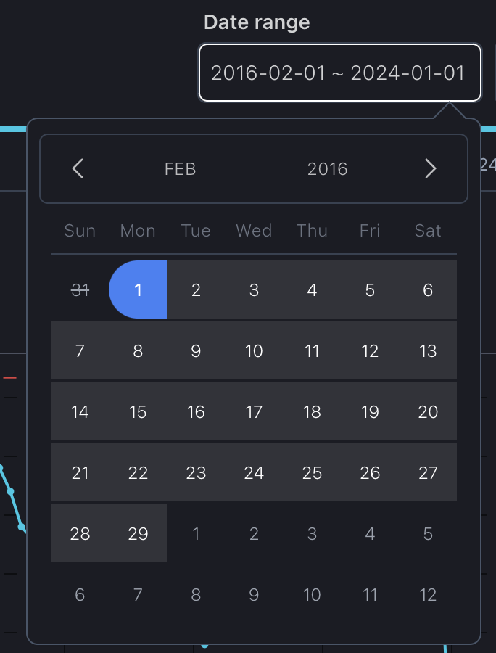Image resolution: width=496 pixels, height=653 pixels.
Task: Pick February 22 in the calendar
Action: click(138, 473)
